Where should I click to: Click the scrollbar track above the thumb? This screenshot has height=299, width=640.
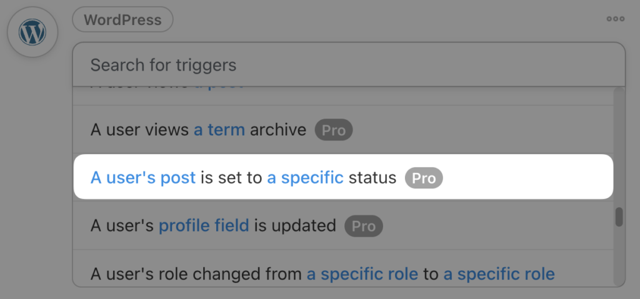619,147
